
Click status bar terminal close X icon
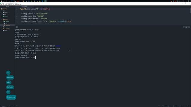pyautogui.click(x=5, y=106)
